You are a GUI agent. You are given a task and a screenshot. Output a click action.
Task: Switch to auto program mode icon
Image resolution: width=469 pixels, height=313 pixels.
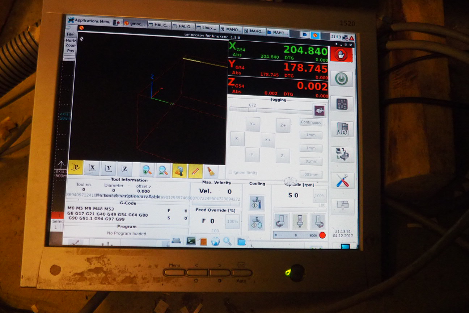pyautogui.click(x=342, y=155)
